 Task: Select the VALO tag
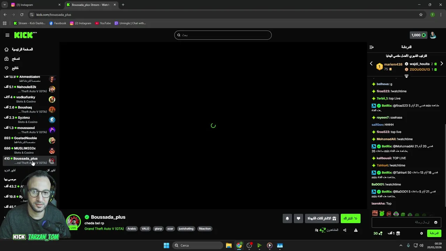(x=145, y=229)
